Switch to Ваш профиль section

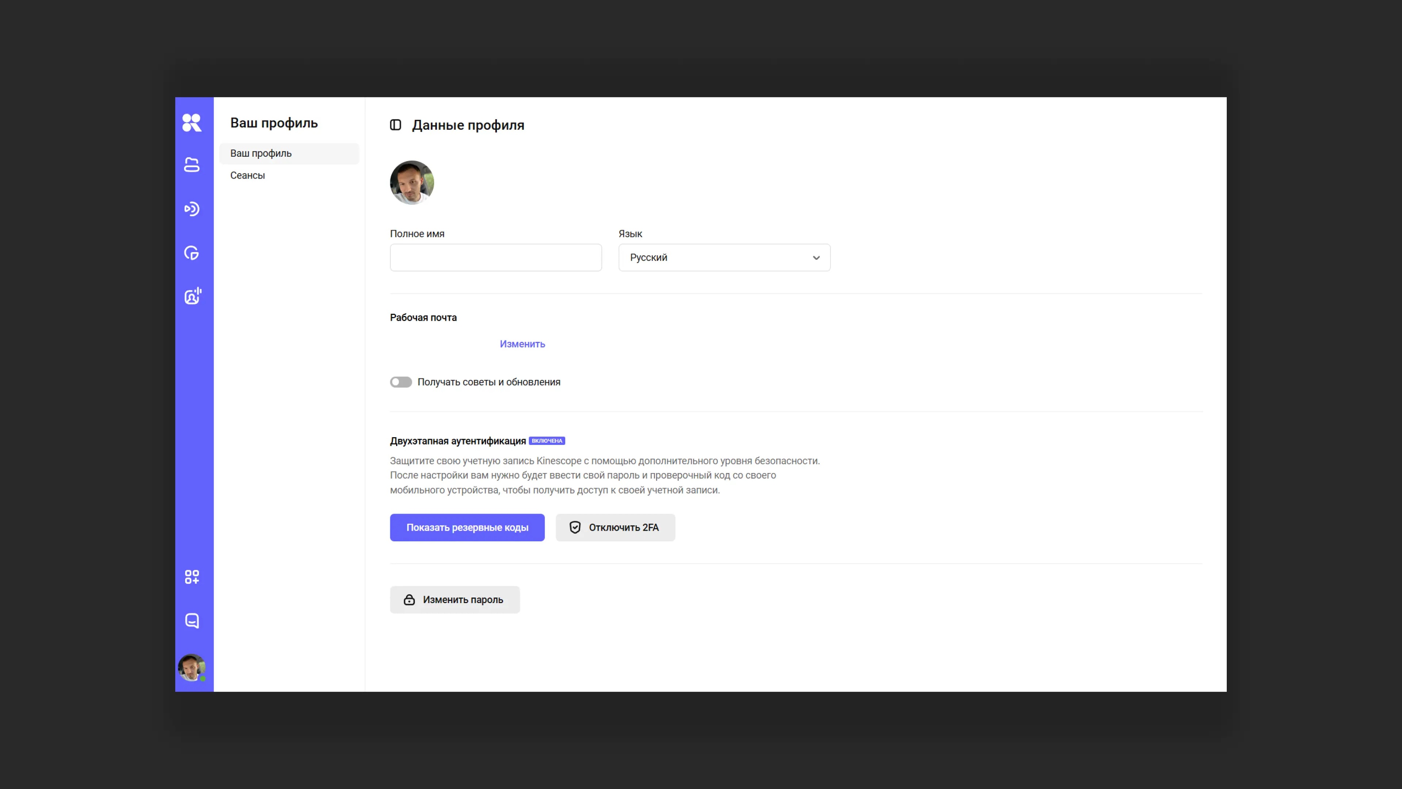click(x=261, y=153)
